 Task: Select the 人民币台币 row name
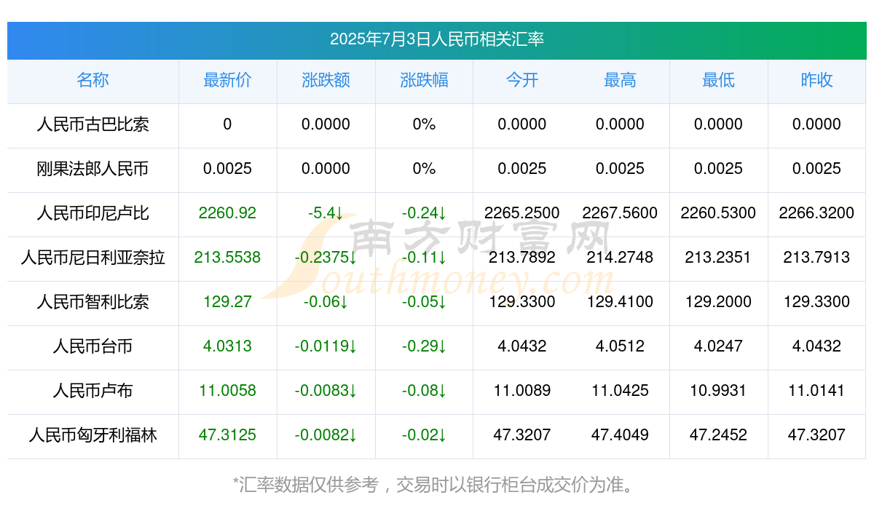[x=92, y=346]
